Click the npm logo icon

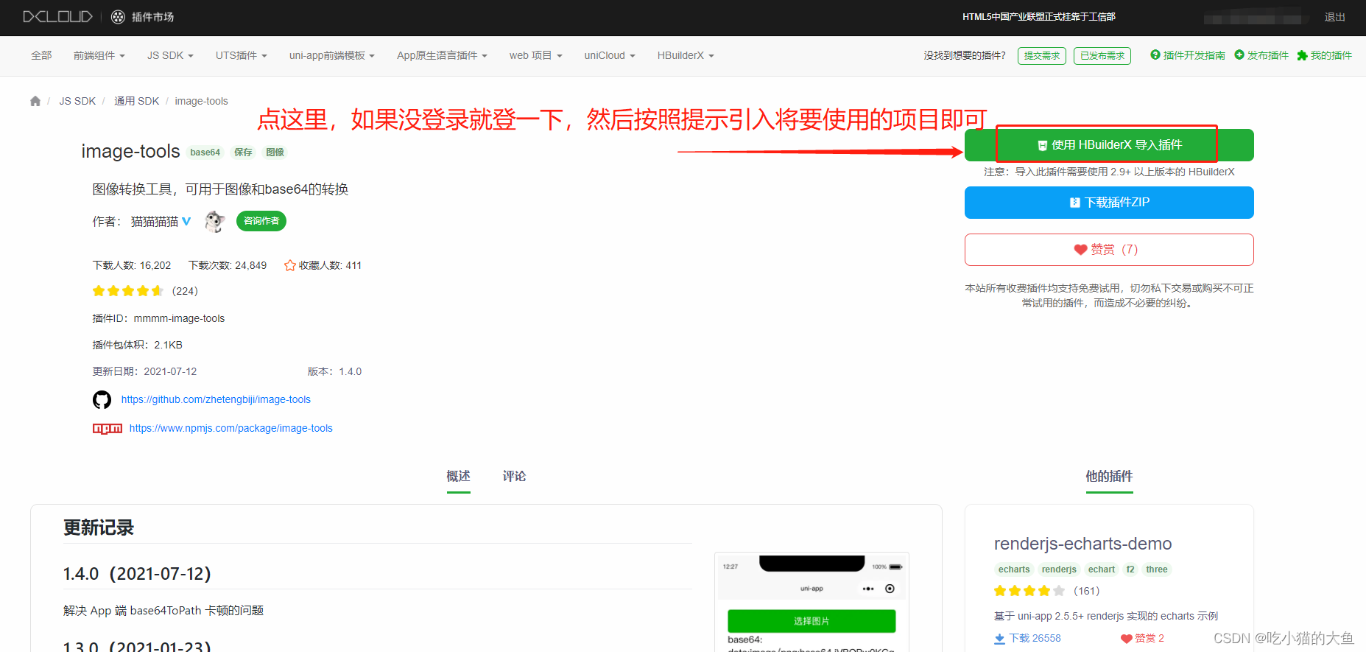pyautogui.click(x=108, y=429)
